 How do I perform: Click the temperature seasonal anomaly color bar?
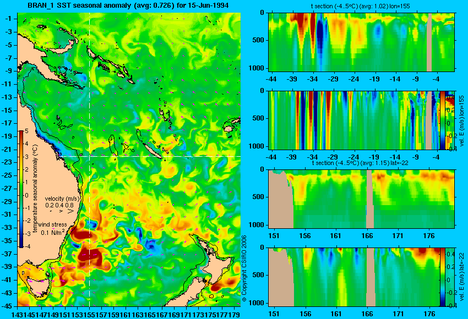(21, 189)
